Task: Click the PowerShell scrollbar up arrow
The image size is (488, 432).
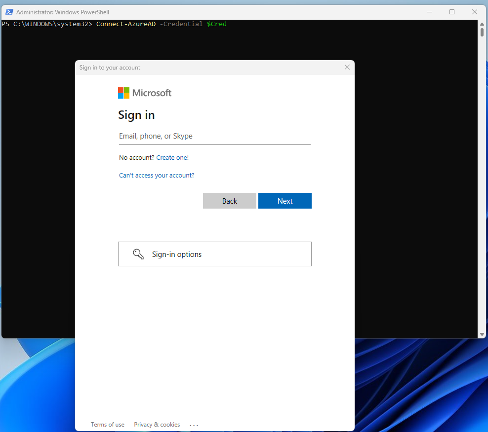Action: [x=482, y=24]
